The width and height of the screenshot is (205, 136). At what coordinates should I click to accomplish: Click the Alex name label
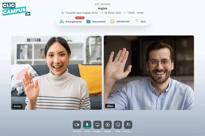pos(110,106)
